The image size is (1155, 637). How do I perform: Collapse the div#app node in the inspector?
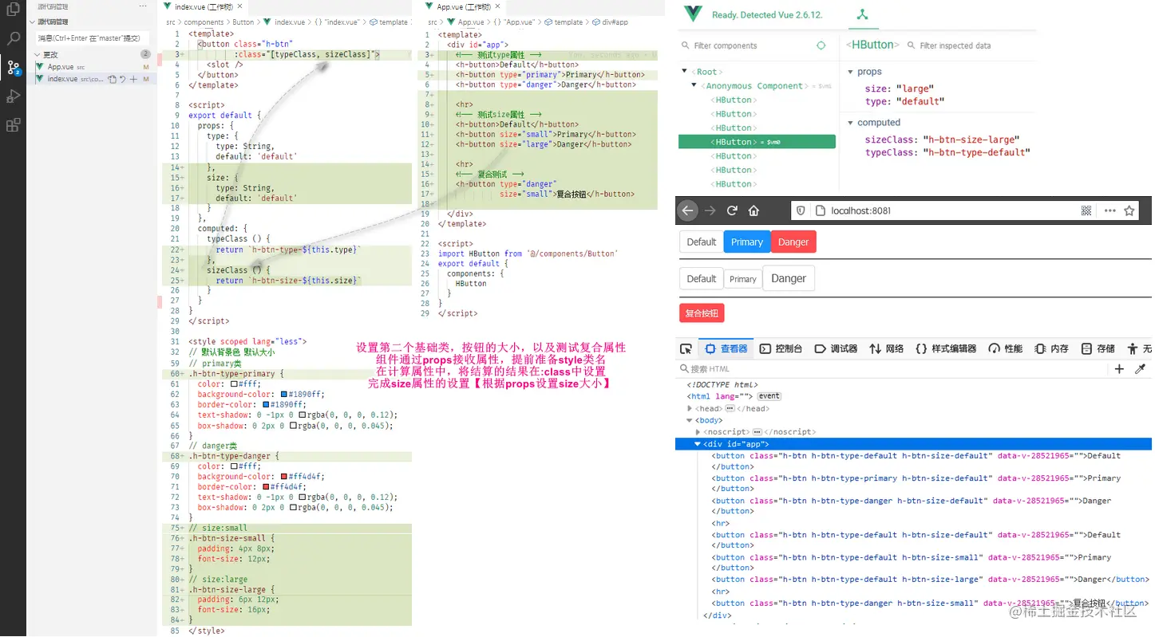click(698, 444)
